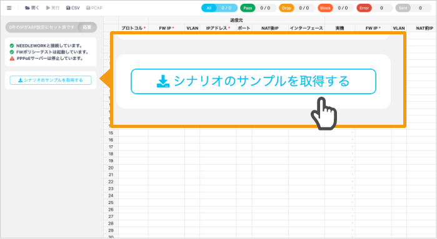
Task: Click the IPアドレス column header
Action: (218, 28)
